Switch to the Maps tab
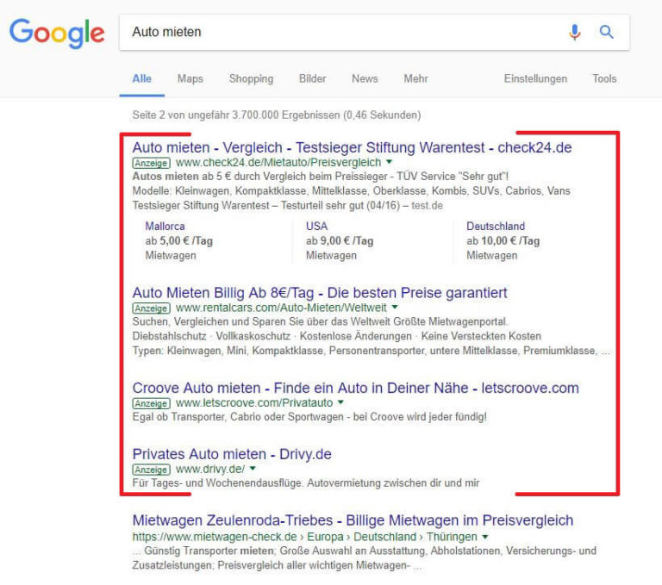 [190, 78]
